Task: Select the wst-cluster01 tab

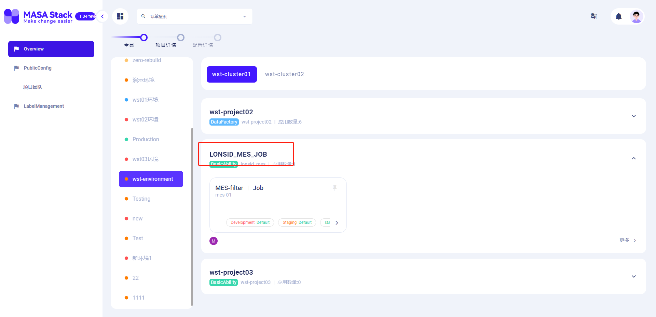Action: [x=232, y=74]
